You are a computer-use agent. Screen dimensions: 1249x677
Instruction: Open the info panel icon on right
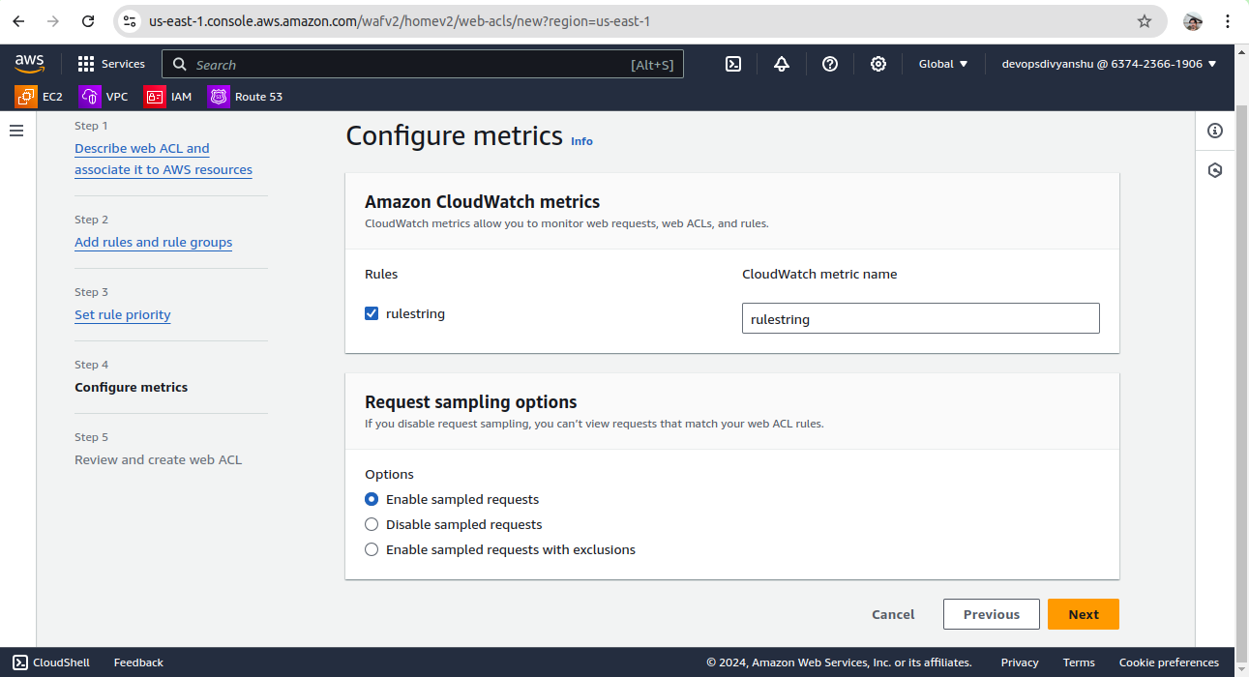coord(1215,131)
